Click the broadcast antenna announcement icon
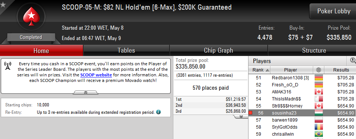Image resolution: width=356 pixels, height=139 pixels. 7,66
